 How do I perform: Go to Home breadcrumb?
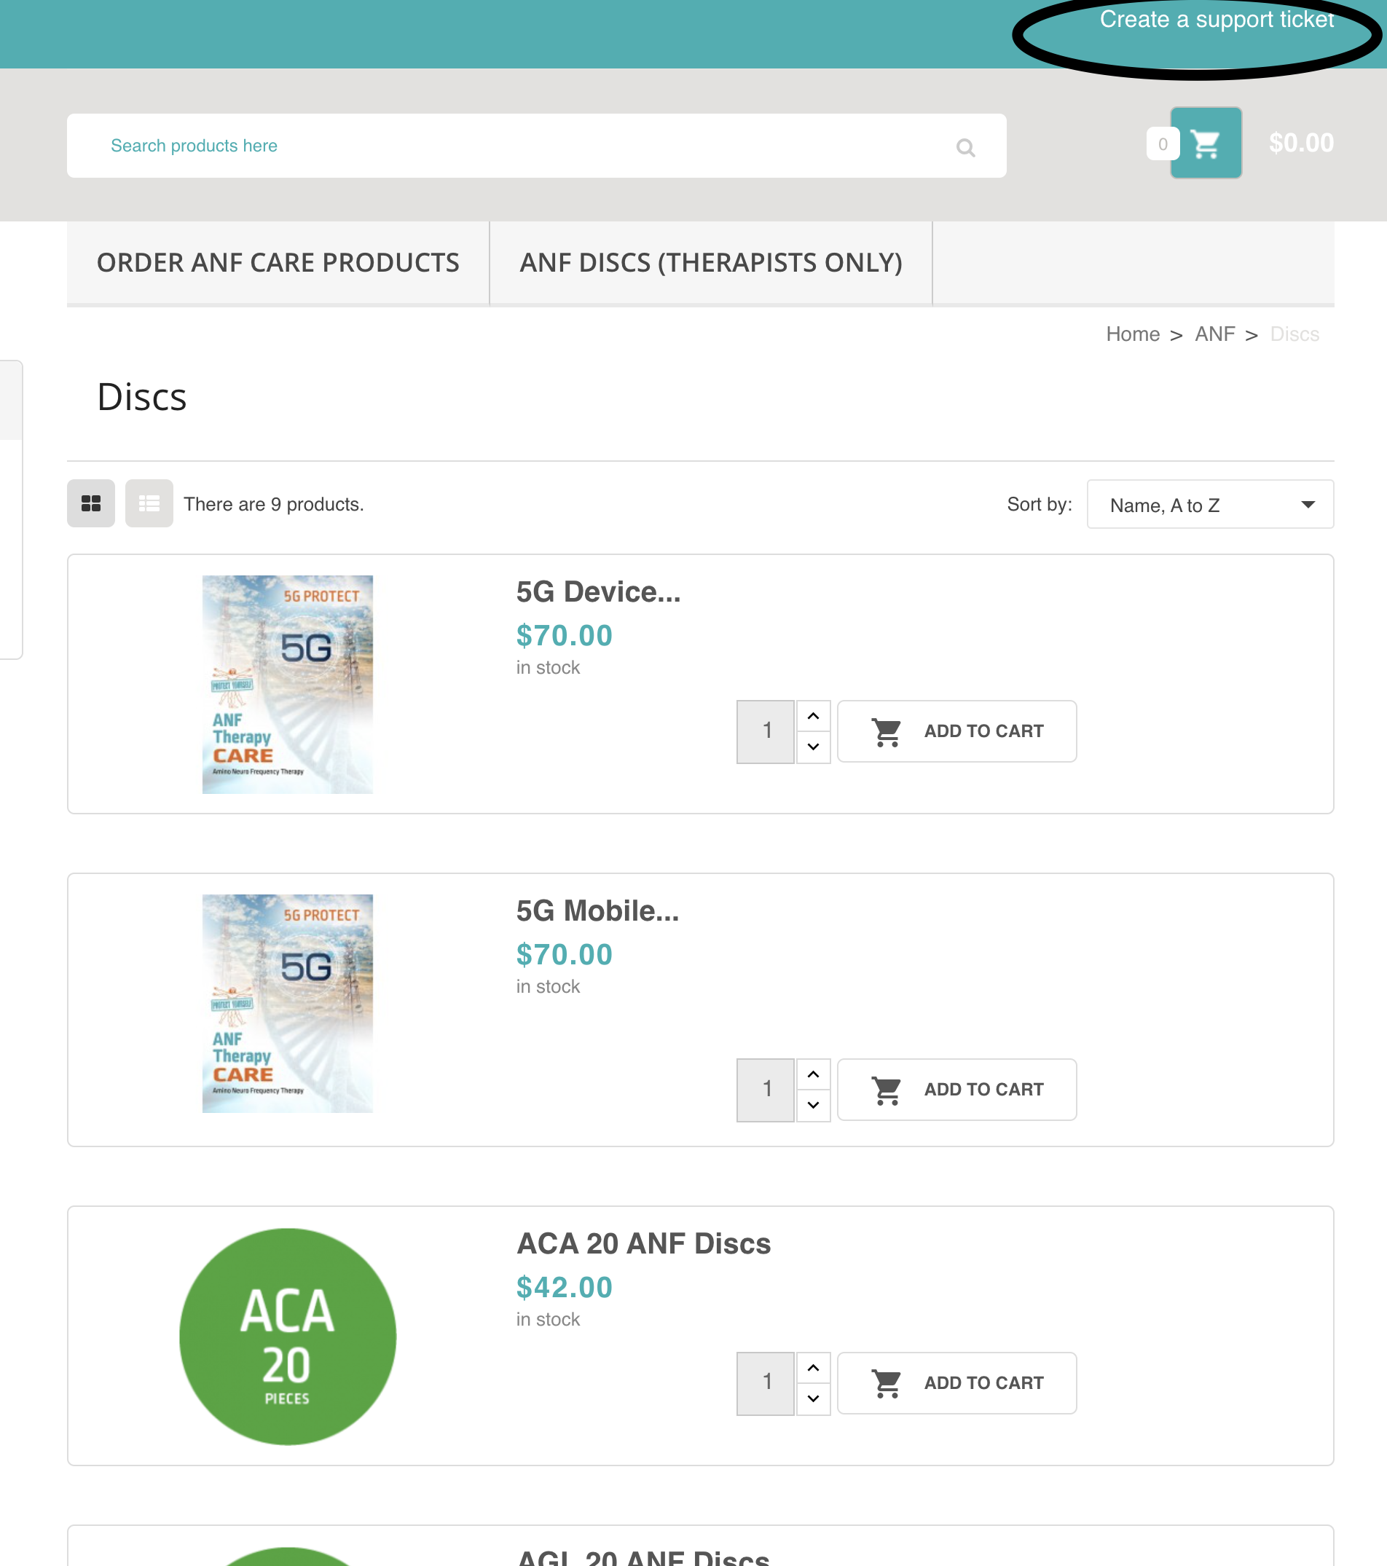(x=1133, y=334)
